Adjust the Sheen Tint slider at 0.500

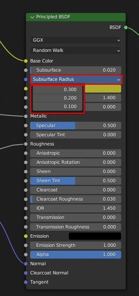75,180
